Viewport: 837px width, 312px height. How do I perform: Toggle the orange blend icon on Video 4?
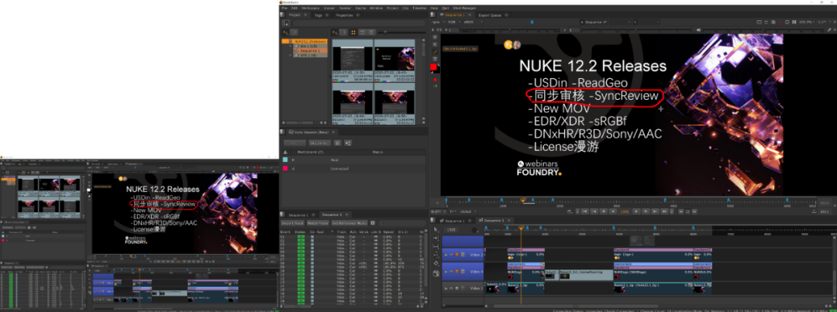[457, 272]
